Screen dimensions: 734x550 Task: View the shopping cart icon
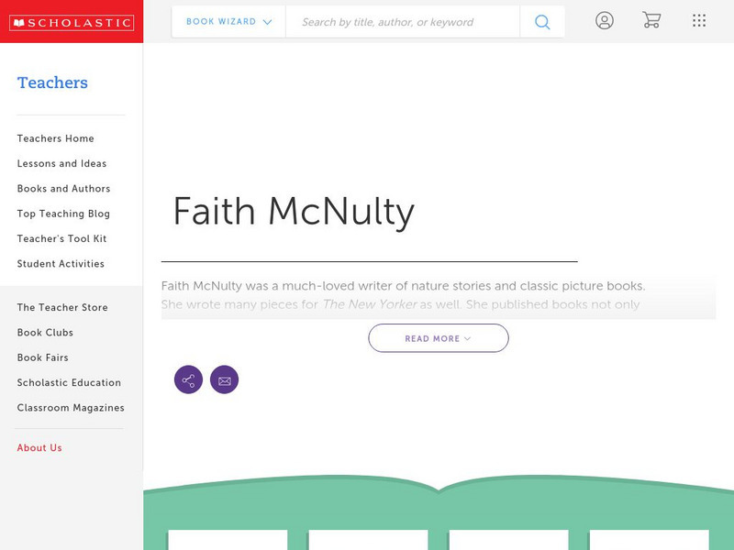[x=652, y=20]
